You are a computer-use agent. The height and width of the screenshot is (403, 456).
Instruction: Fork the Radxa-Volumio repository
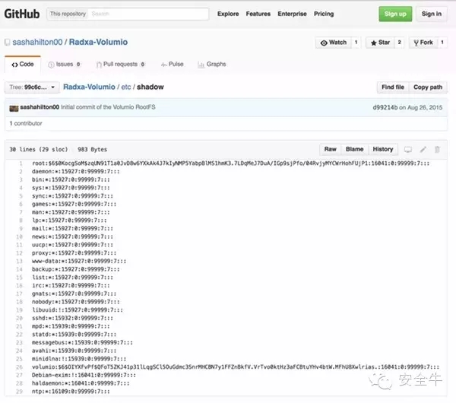[423, 43]
